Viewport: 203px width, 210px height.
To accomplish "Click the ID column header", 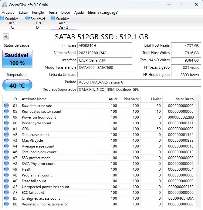I will click(x=15, y=99).
